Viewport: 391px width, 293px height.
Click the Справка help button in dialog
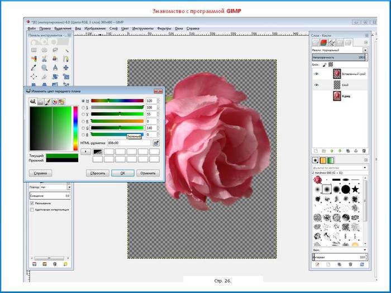pyautogui.click(x=40, y=173)
